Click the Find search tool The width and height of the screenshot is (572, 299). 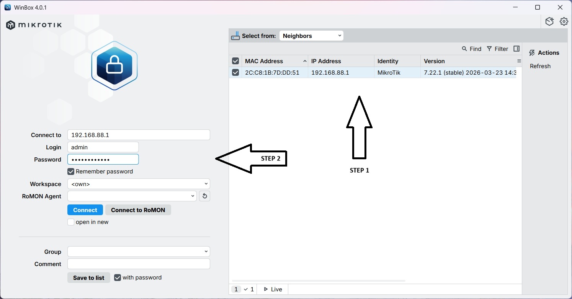[x=471, y=49]
